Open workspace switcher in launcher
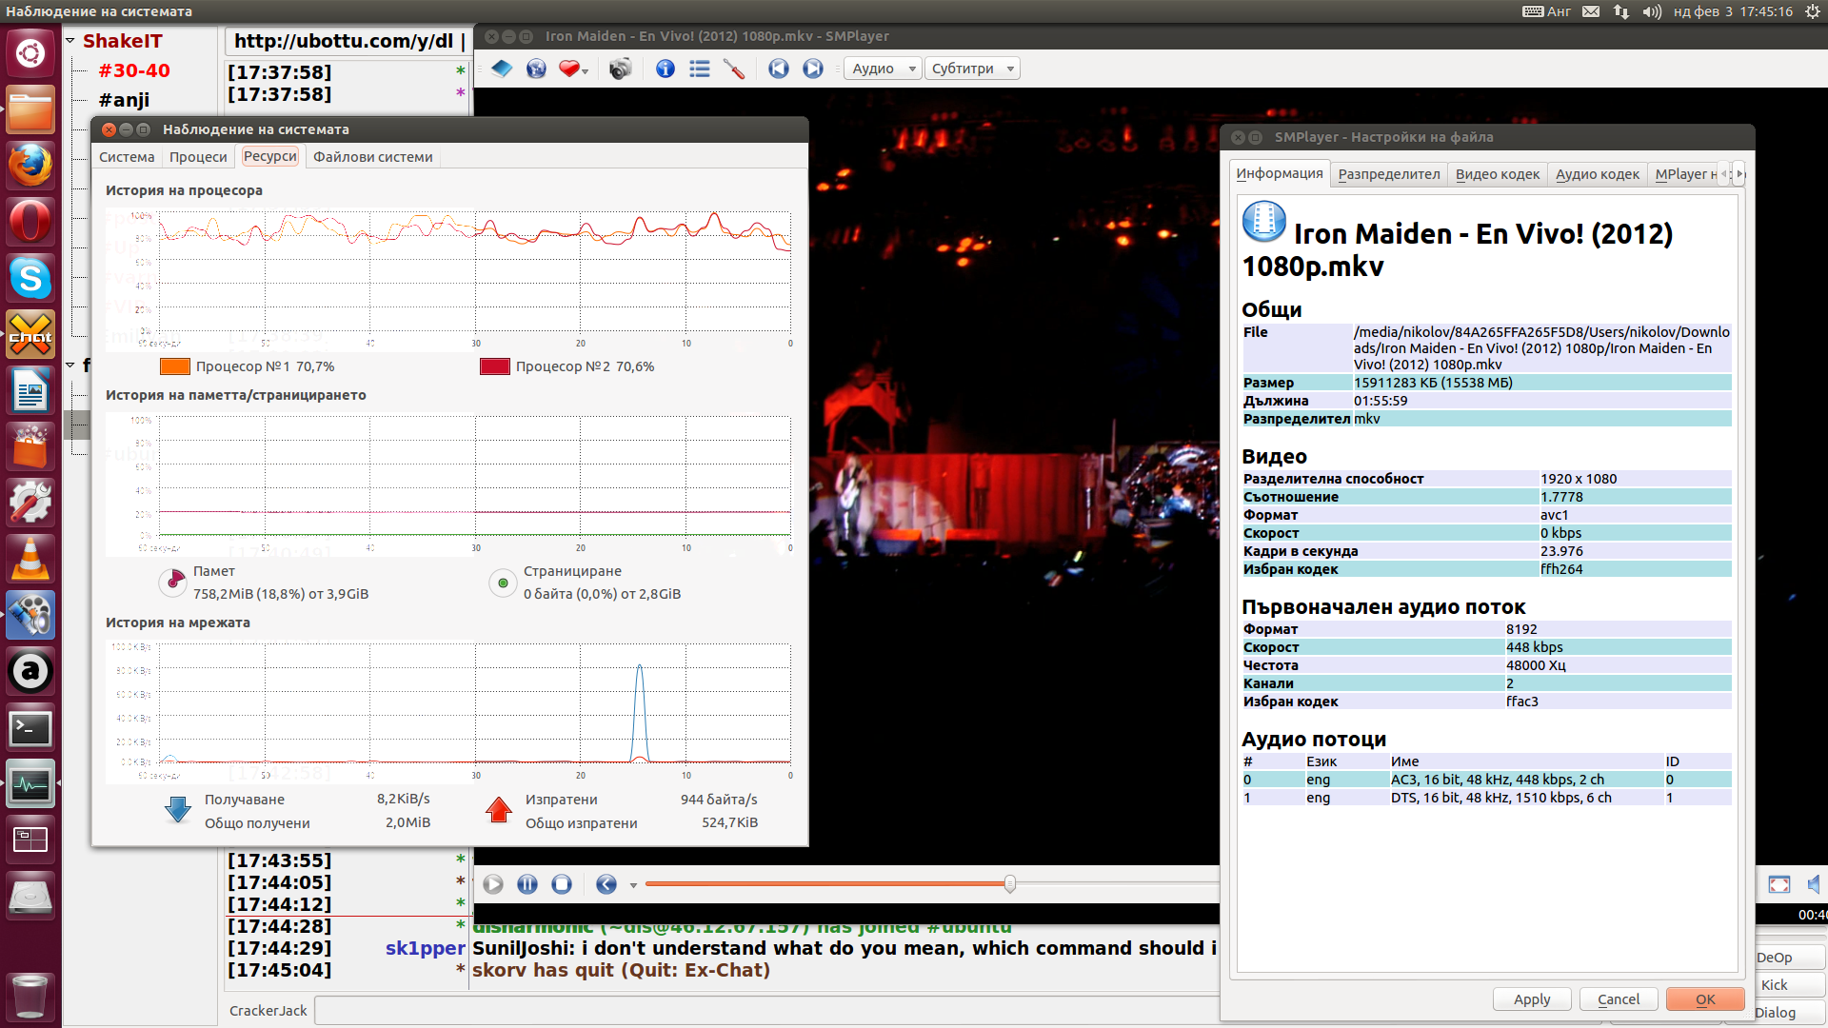1828x1028 pixels. [x=30, y=840]
